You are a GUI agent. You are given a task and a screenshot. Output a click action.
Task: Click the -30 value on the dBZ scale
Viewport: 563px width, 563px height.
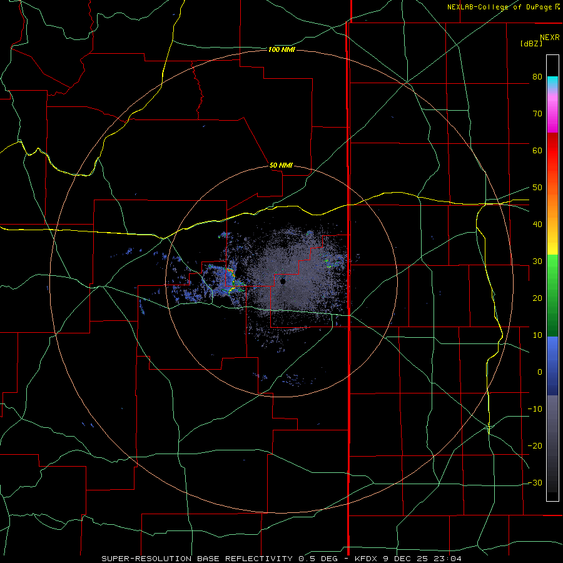(535, 483)
